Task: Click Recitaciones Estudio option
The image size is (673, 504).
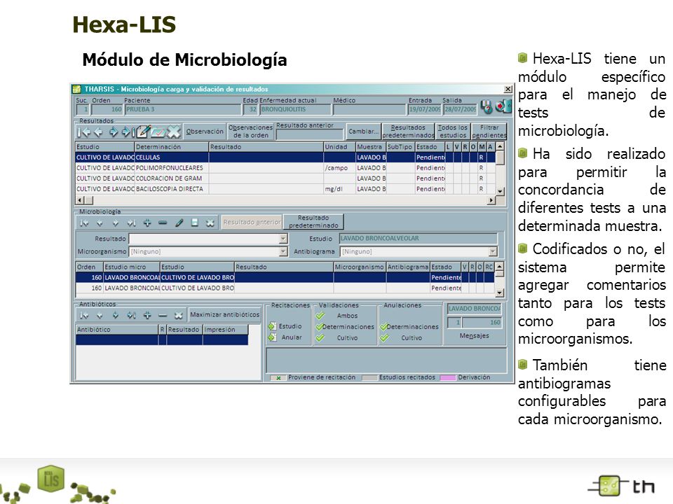Action: (285, 326)
